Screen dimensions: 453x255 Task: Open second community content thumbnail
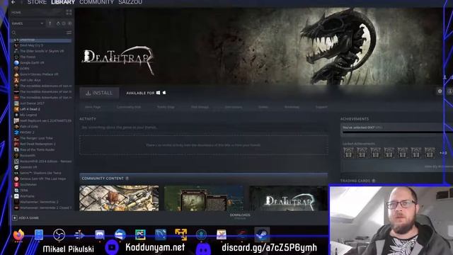(x=204, y=198)
